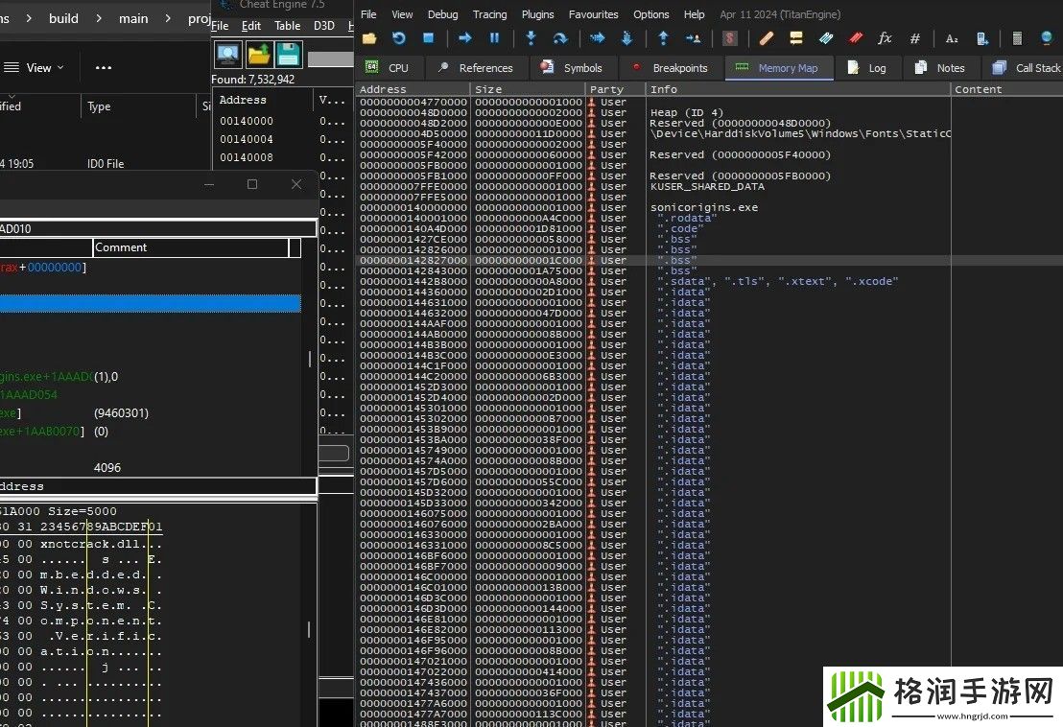Open the calculator icon in toolbar
Viewport: 1063px width, 727px height.
point(1018,38)
